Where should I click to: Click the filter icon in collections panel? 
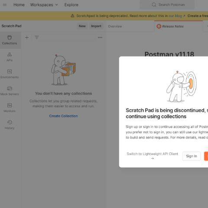coord(37,37)
